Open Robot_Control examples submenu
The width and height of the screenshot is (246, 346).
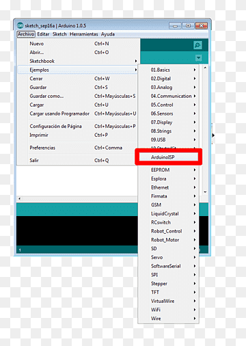(169, 231)
